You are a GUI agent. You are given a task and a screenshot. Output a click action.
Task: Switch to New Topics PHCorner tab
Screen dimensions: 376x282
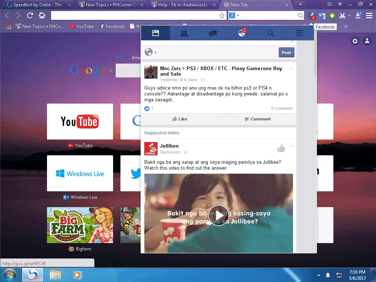point(111,4)
